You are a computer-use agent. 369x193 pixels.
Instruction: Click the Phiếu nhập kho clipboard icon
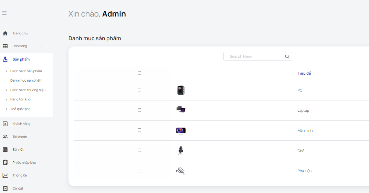tap(5, 162)
